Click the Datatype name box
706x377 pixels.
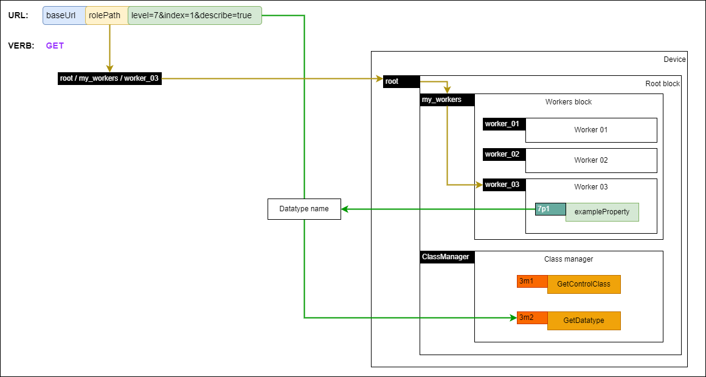[304, 208]
